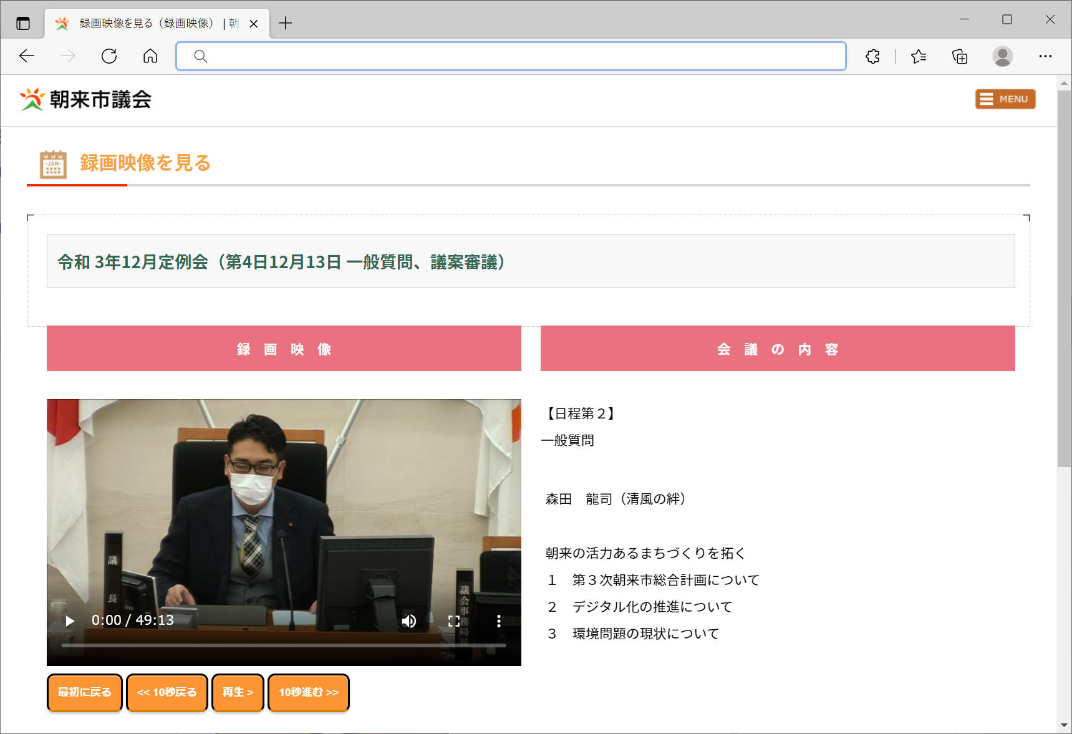Click item 第３次朝来市総合計画について
This screenshot has height=734, width=1072.
(665, 580)
